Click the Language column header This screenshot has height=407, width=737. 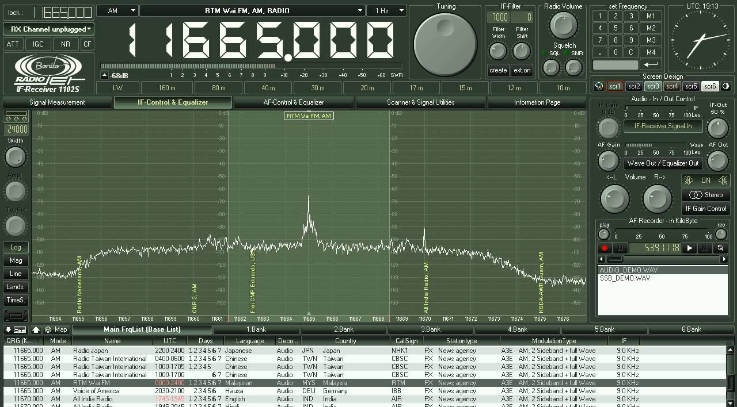pos(250,341)
